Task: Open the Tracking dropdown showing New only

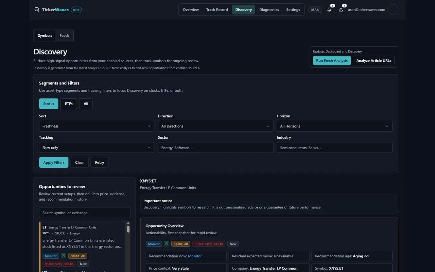Action: pos(97,148)
